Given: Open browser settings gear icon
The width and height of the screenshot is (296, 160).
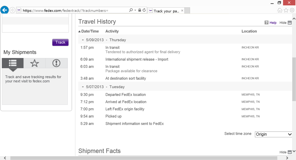Looking at the screenshot, I should (292, 10).
